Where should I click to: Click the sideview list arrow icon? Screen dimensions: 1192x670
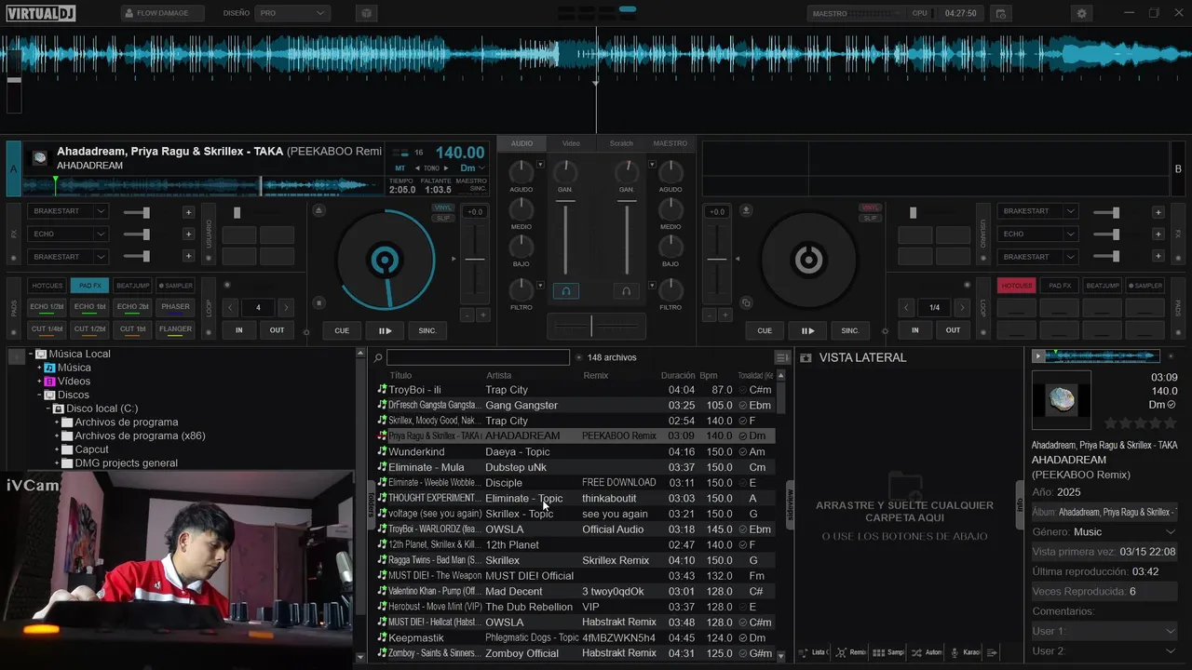click(x=992, y=652)
